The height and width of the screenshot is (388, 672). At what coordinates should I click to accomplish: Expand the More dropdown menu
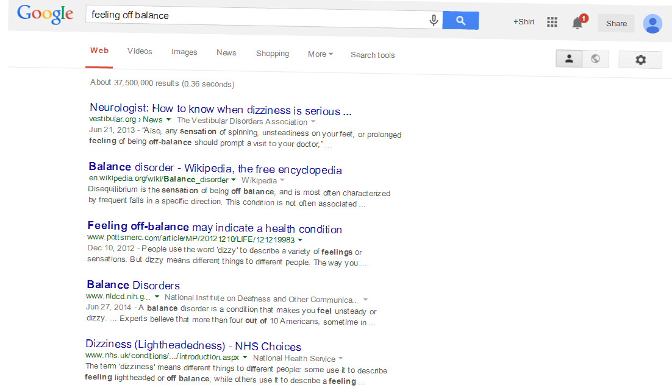tap(320, 54)
